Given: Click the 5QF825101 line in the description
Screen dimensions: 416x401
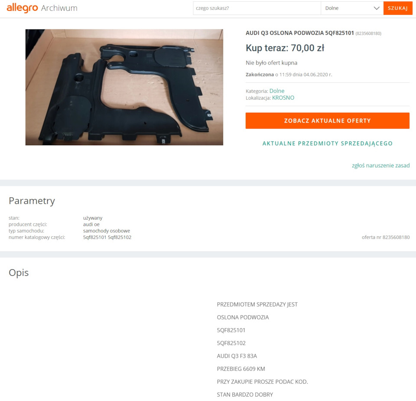Looking at the screenshot, I should pyautogui.click(x=231, y=330).
